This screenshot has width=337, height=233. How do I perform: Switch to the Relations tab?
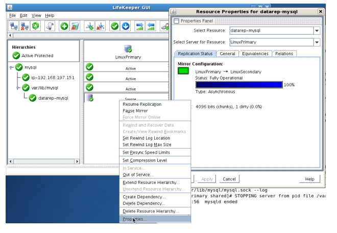point(284,54)
